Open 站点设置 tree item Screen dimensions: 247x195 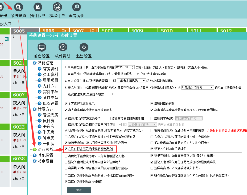point(46,161)
